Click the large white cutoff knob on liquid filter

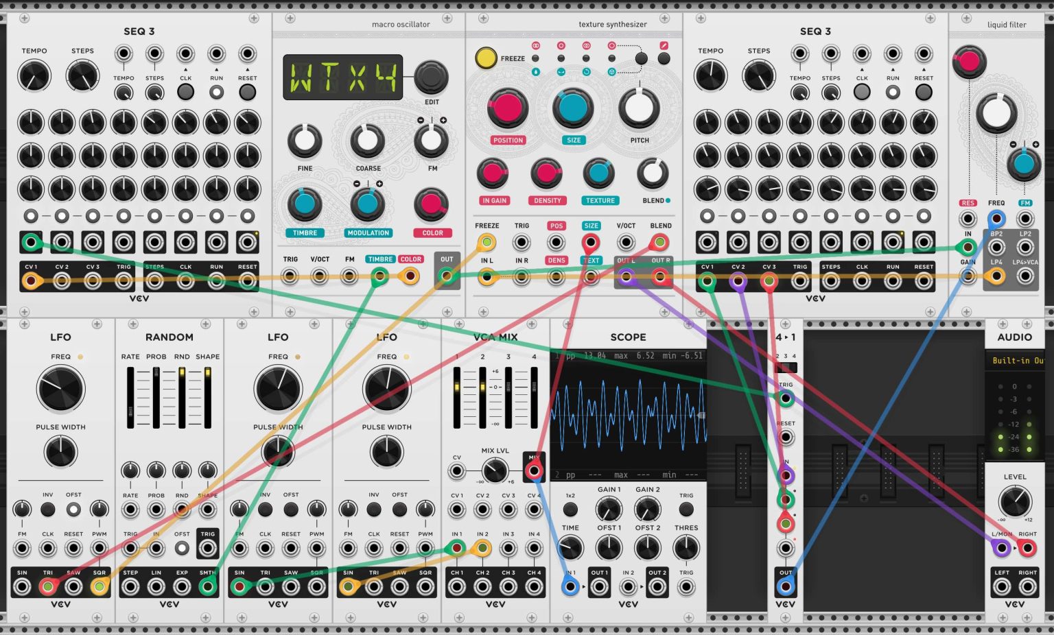[x=996, y=113]
